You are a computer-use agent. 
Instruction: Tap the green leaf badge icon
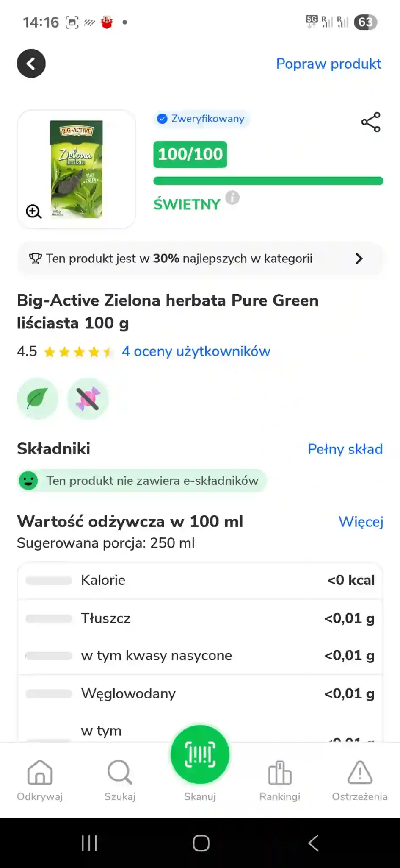tap(38, 399)
